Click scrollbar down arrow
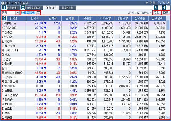Screen dimensions: 171x121 pos(168,118)
